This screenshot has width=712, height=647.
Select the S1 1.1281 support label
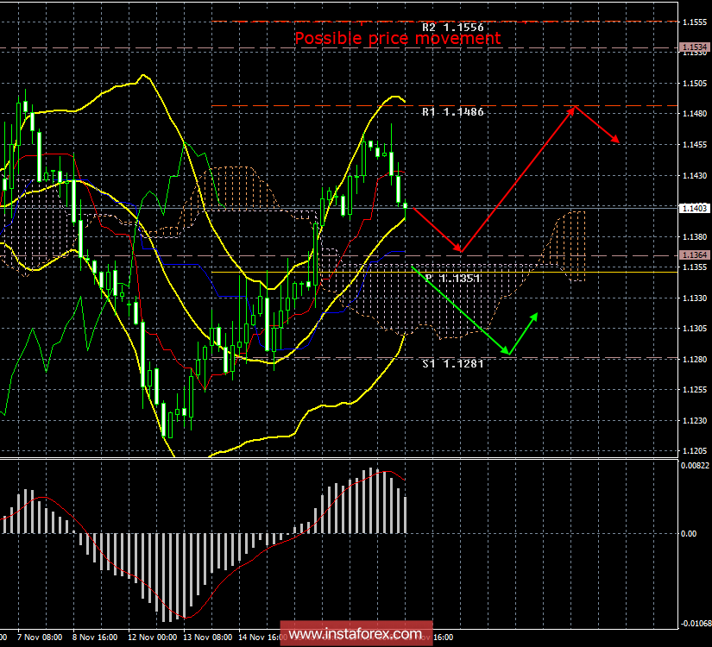453,364
